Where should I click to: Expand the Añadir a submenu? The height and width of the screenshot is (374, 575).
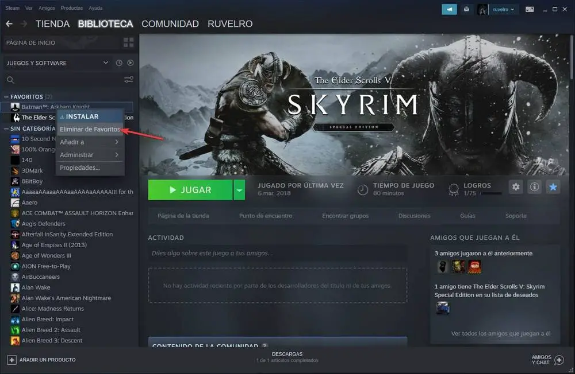pyautogui.click(x=90, y=142)
